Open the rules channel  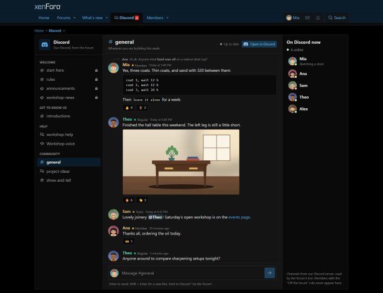point(69,80)
